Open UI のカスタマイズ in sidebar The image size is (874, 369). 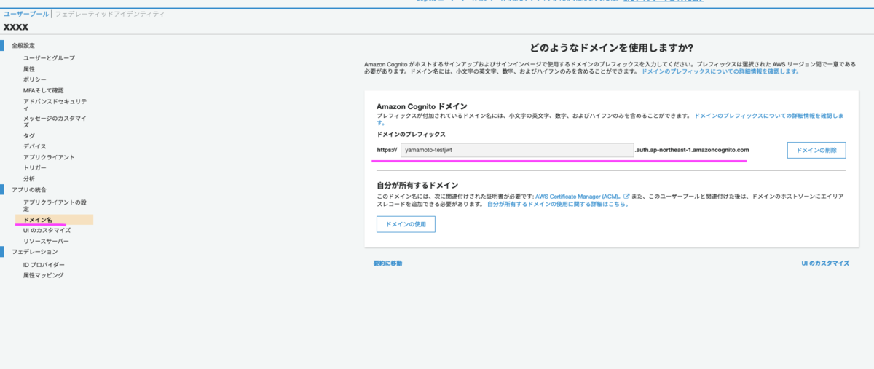tap(47, 230)
